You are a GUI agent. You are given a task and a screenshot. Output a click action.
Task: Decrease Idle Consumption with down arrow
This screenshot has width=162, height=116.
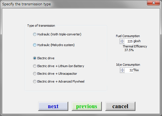tap(123, 71)
